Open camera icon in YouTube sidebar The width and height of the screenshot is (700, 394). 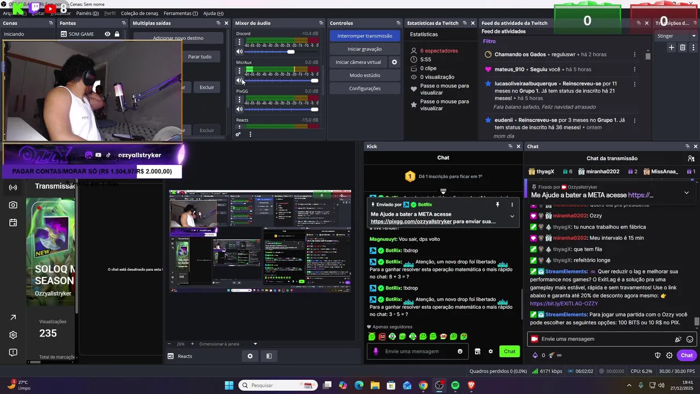point(13,205)
